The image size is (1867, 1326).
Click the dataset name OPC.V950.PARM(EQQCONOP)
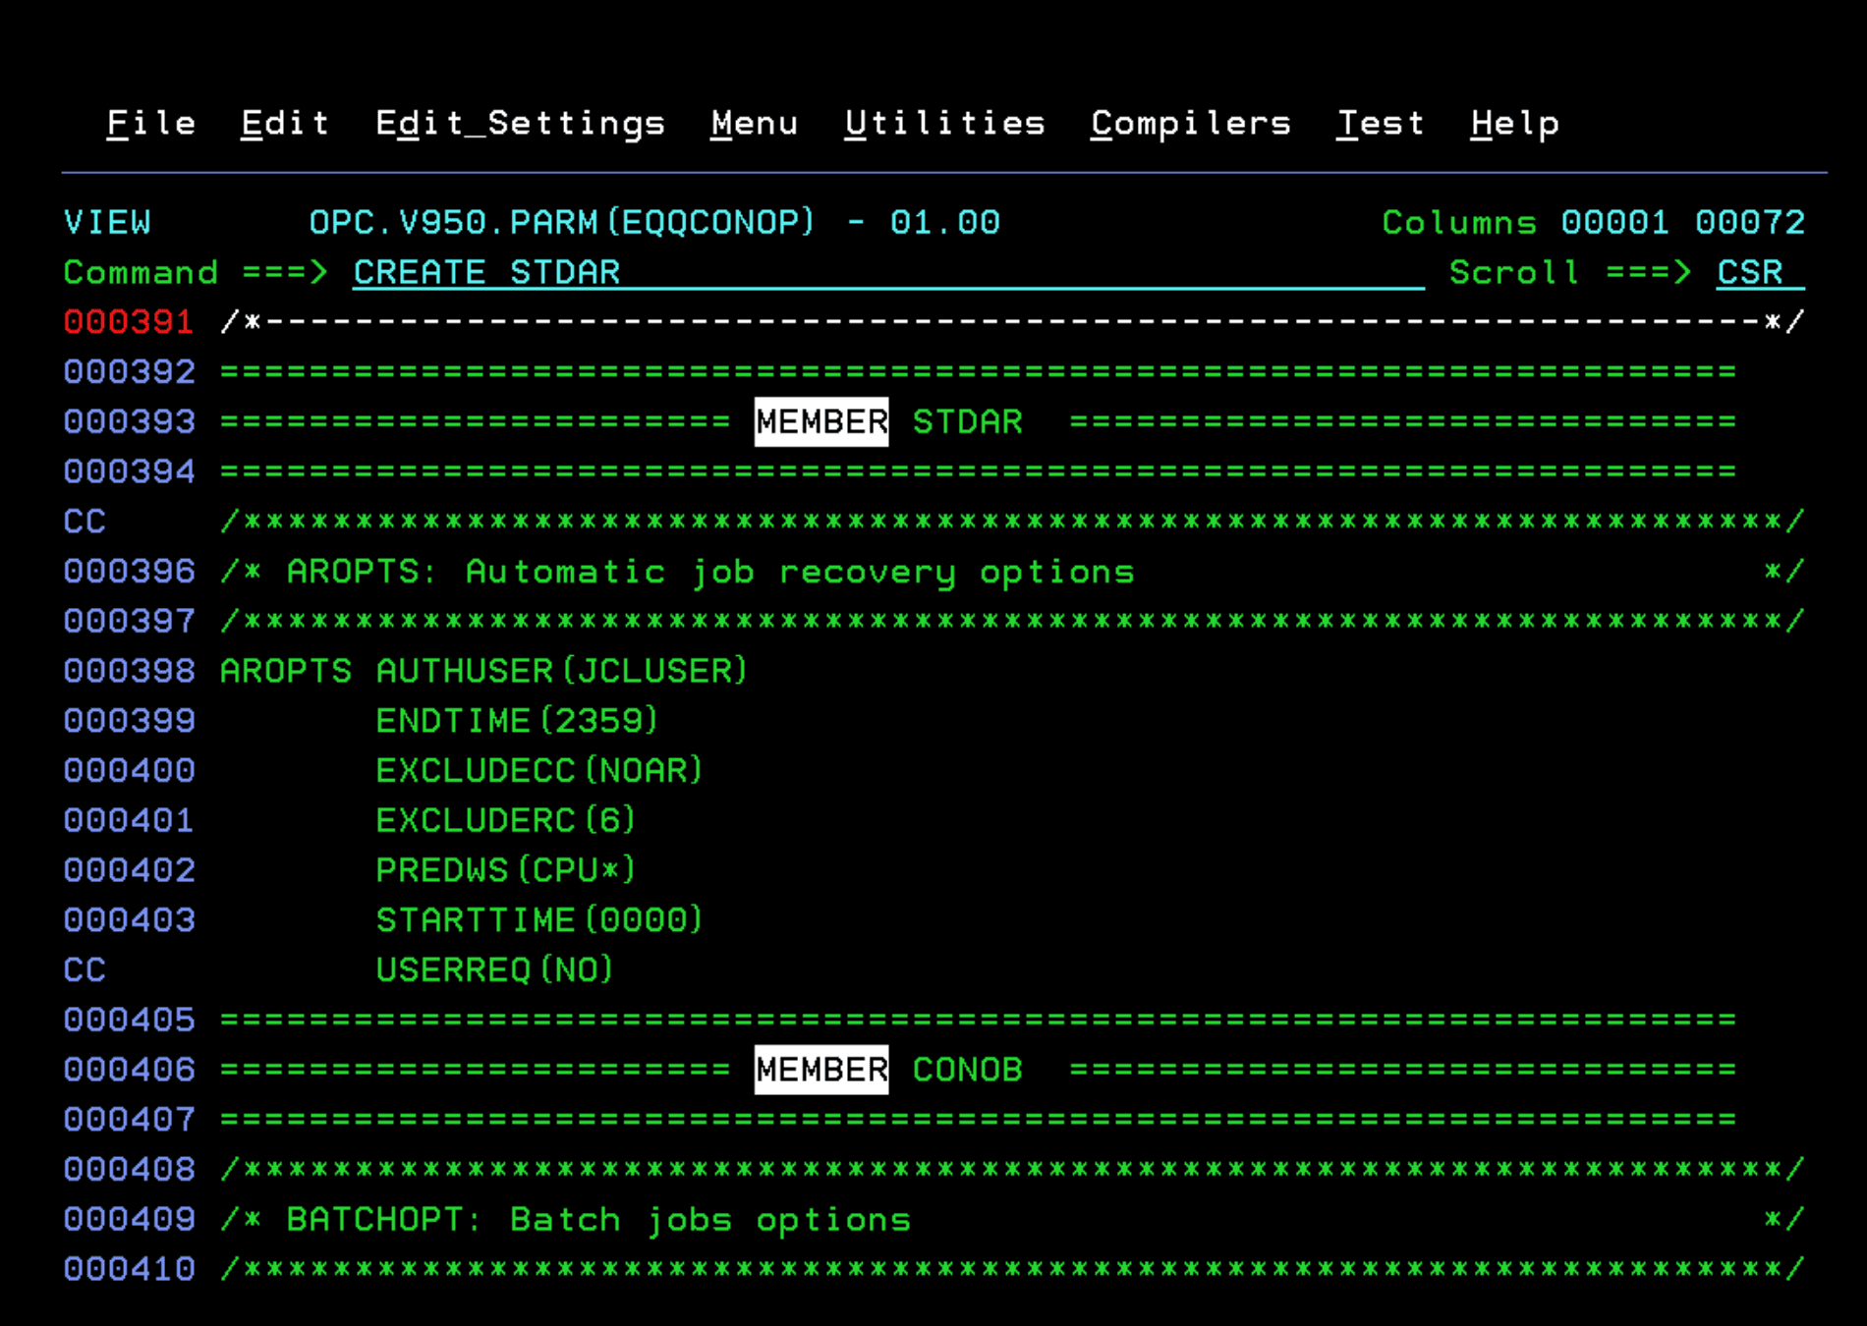tap(560, 222)
